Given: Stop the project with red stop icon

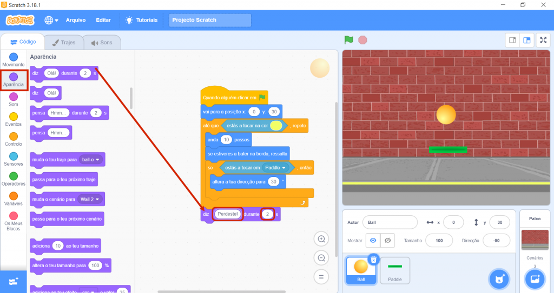Looking at the screenshot, I should tap(362, 40).
